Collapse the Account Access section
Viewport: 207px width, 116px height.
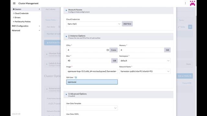[x=66, y=10]
